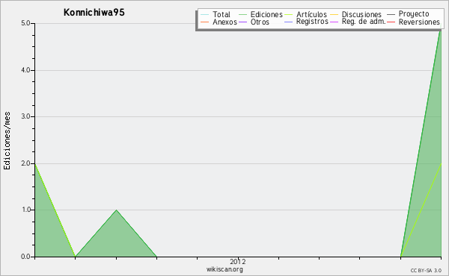449x276 pixels.
Task: Click the 3.0 y-axis value
Action: 25,116
